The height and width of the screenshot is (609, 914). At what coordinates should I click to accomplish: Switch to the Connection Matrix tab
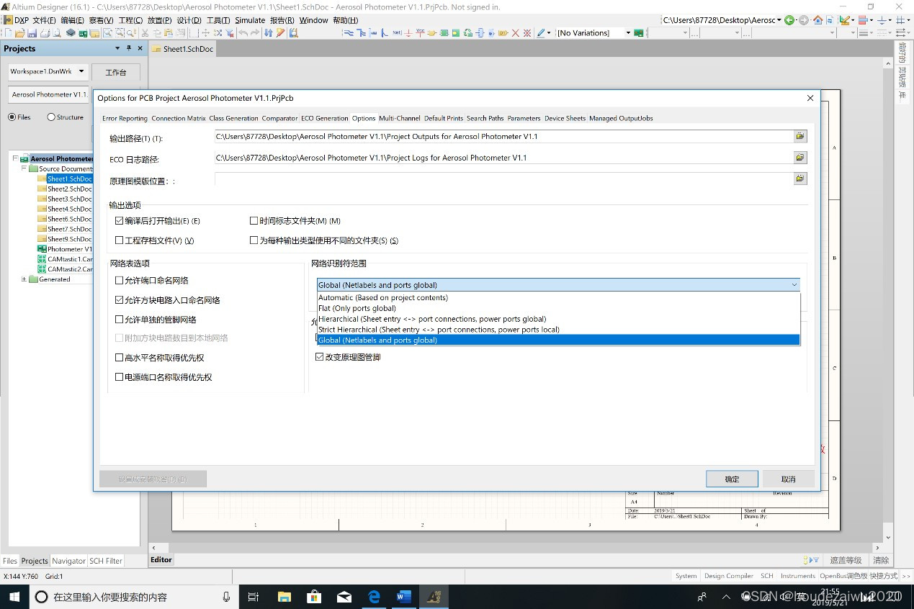point(179,118)
